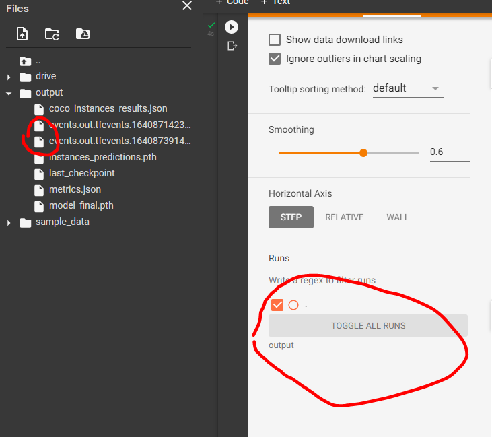Select the sample_data folder

click(x=63, y=222)
